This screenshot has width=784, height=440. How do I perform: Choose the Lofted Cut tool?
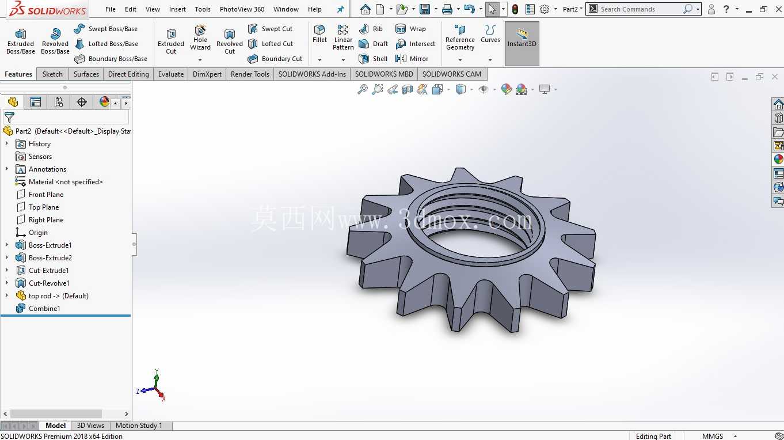pyautogui.click(x=271, y=44)
